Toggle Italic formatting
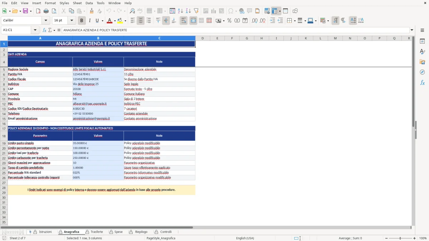 click(x=89, y=21)
